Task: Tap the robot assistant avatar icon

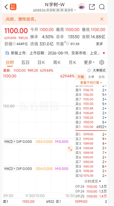Action: (82, 7)
